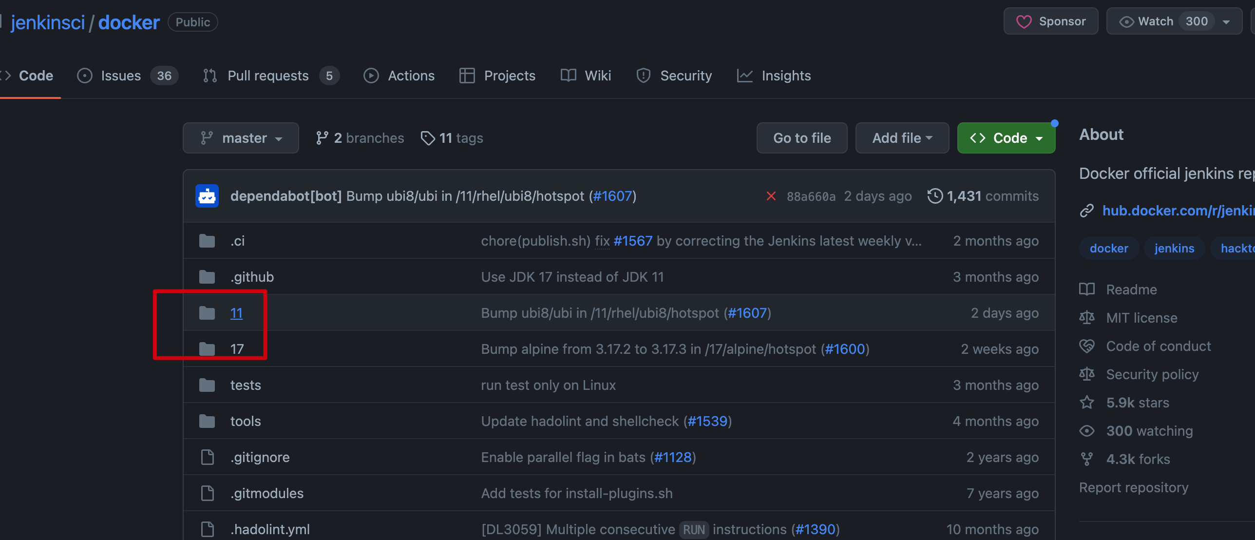Open the MIT license link

[1141, 318]
